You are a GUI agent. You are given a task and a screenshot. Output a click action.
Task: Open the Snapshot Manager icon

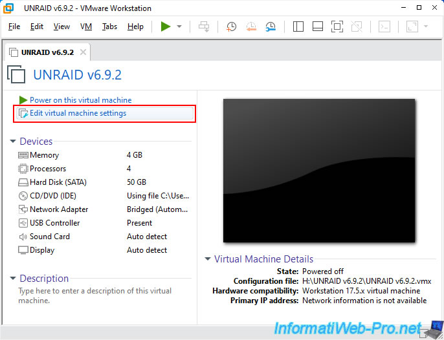[x=270, y=27]
